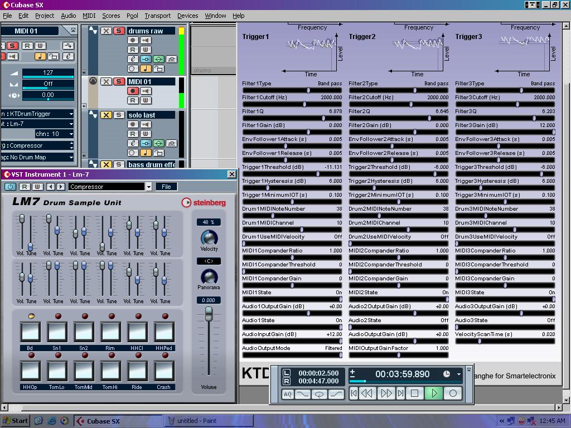Click musical timebase note button on solo last track

click(x=146, y=153)
